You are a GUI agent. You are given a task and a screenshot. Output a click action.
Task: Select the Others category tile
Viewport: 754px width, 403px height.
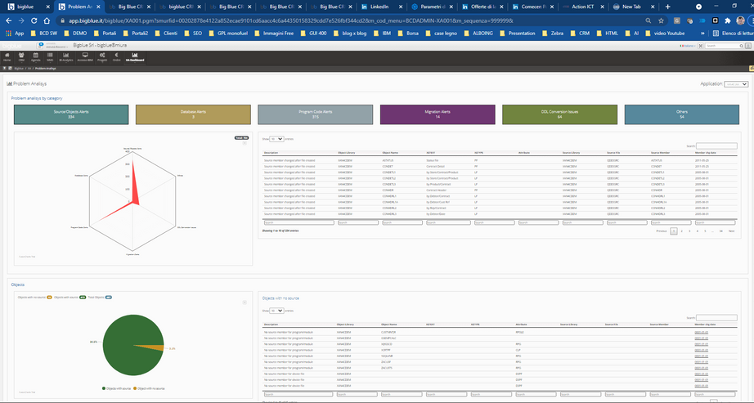point(682,114)
